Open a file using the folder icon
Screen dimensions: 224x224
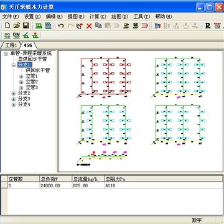click(x=17, y=26)
